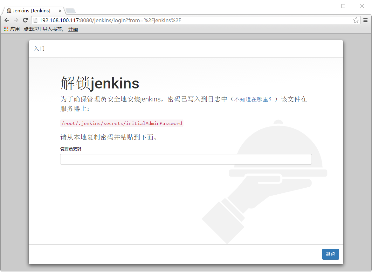This screenshot has width=372, height=272.
Task: Go back with the browser back arrow
Action: tap(7, 20)
